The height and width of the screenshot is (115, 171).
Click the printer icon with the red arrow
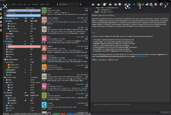click(156, 4)
